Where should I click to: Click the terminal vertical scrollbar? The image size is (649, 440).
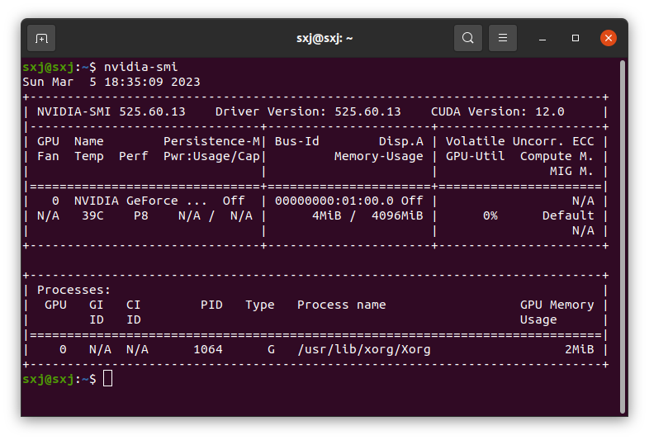pos(622,237)
